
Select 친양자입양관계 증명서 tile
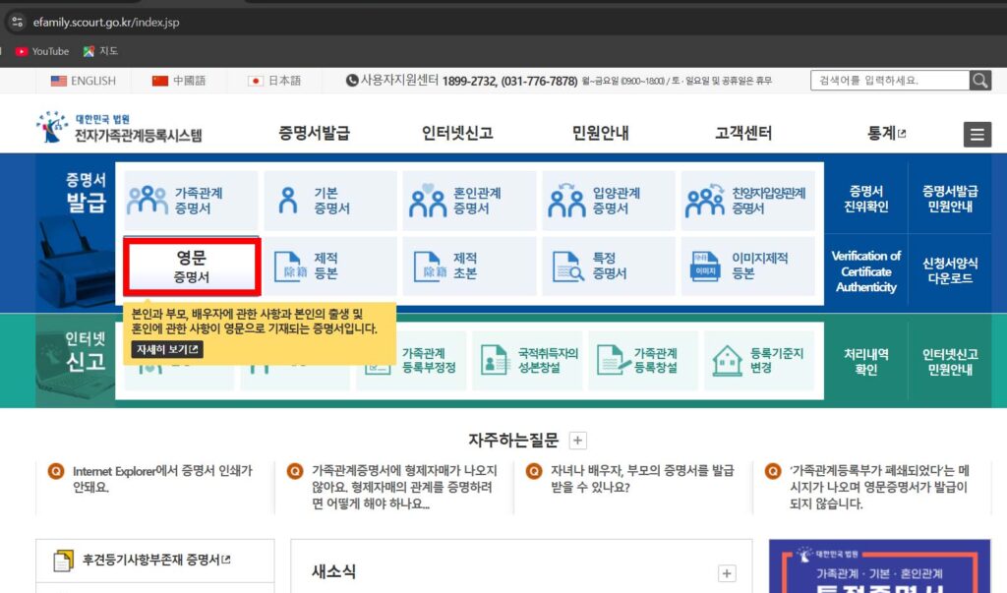tap(748, 201)
